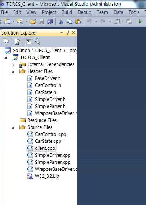Collapse the TORCS_Client project node

pos(5,57)
